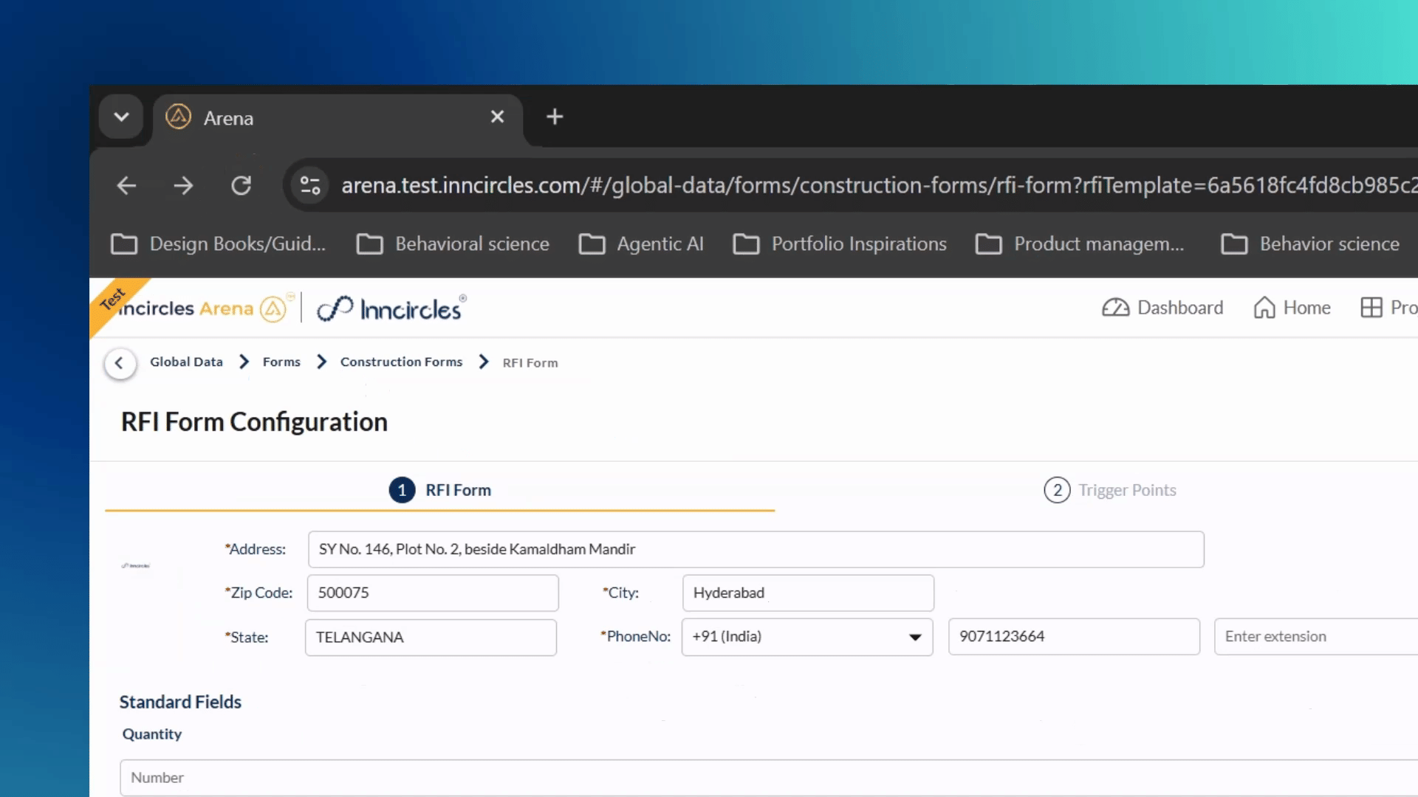Open Behavioral science bookmarks folder
Screen dimensions: 1418x797
(453, 244)
